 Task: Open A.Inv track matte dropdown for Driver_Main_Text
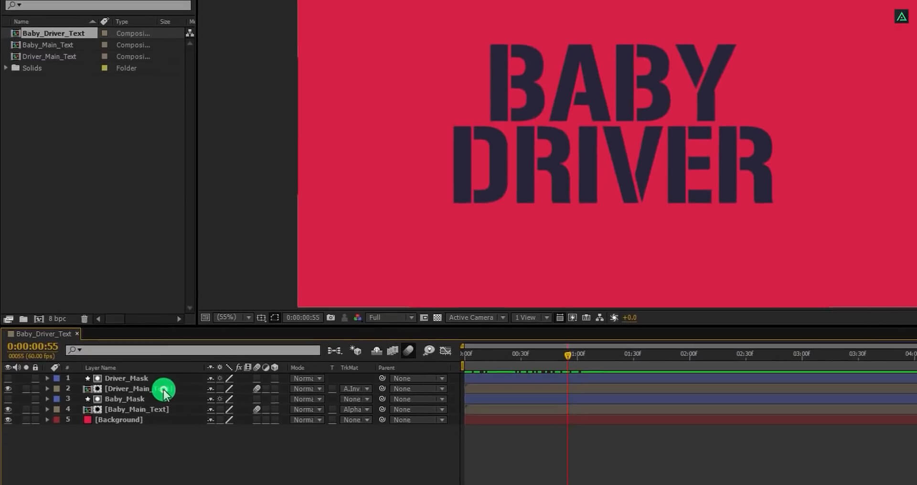point(356,389)
